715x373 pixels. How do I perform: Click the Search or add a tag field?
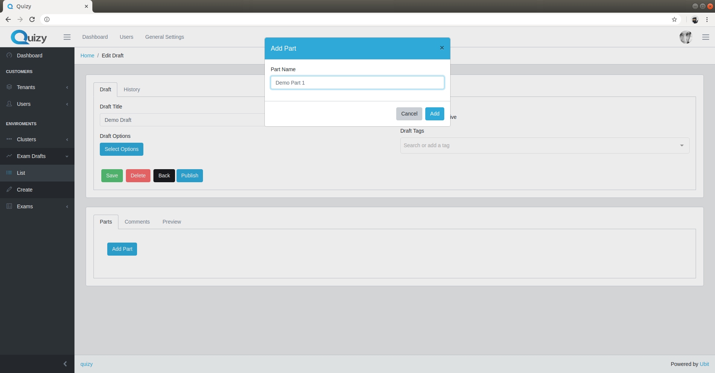[544, 145]
